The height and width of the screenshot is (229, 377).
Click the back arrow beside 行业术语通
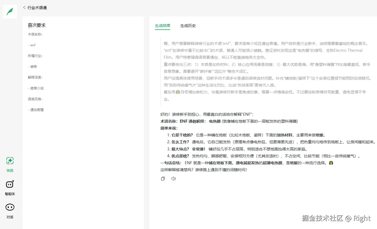24,7
